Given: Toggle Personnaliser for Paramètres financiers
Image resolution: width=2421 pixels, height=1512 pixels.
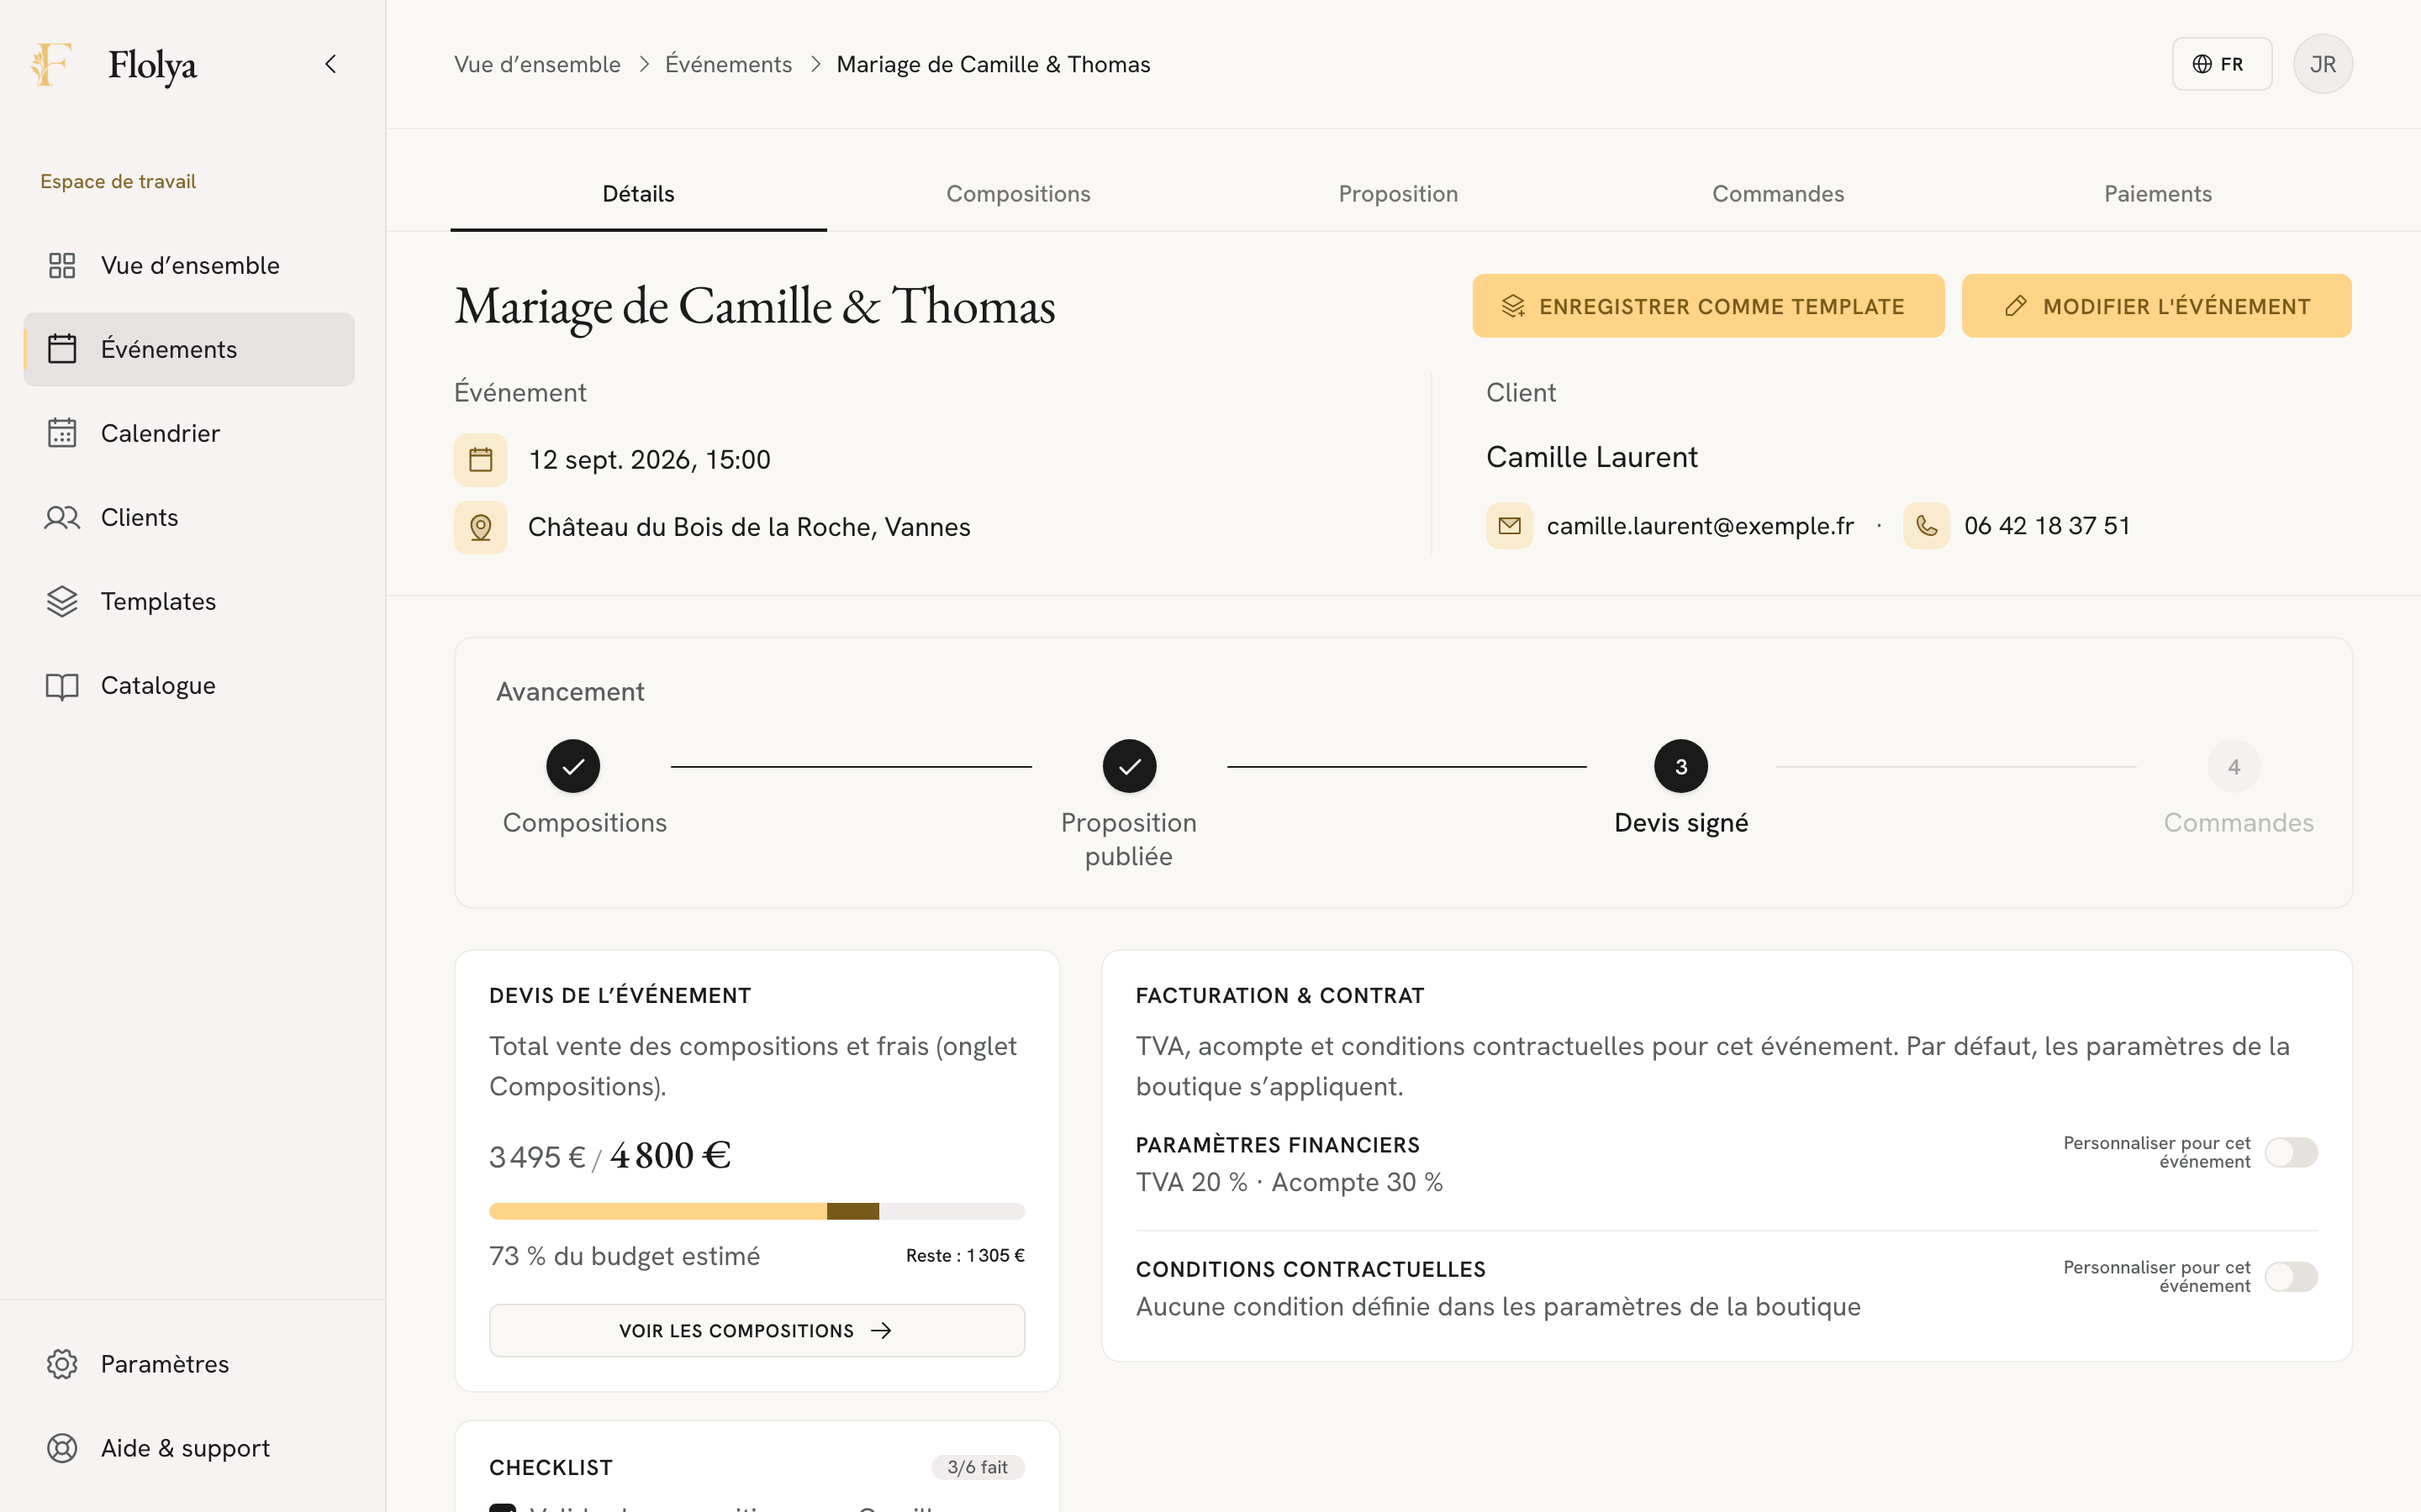Looking at the screenshot, I should pos(2291,1152).
